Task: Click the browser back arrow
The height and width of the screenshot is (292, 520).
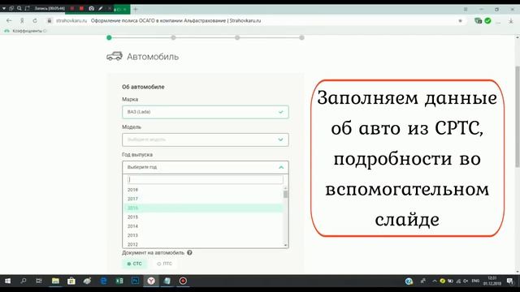Action: point(9,20)
